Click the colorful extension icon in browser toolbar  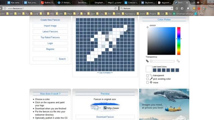[204, 8]
